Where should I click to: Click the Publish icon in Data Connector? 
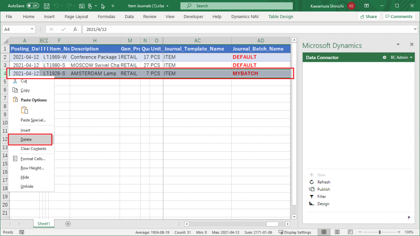[312, 189]
